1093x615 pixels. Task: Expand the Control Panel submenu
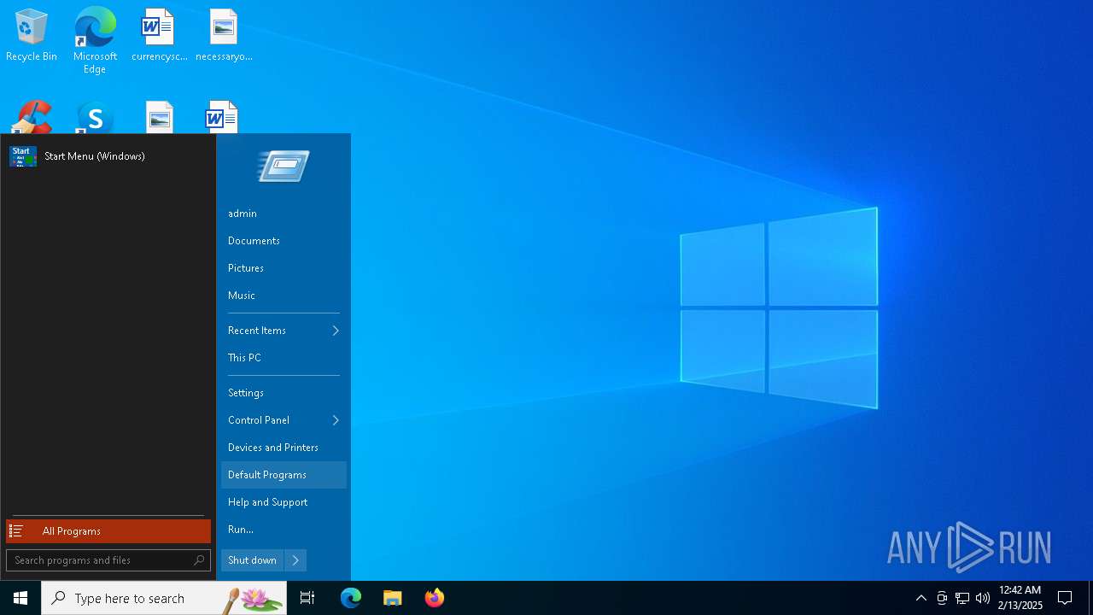click(x=283, y=420)
